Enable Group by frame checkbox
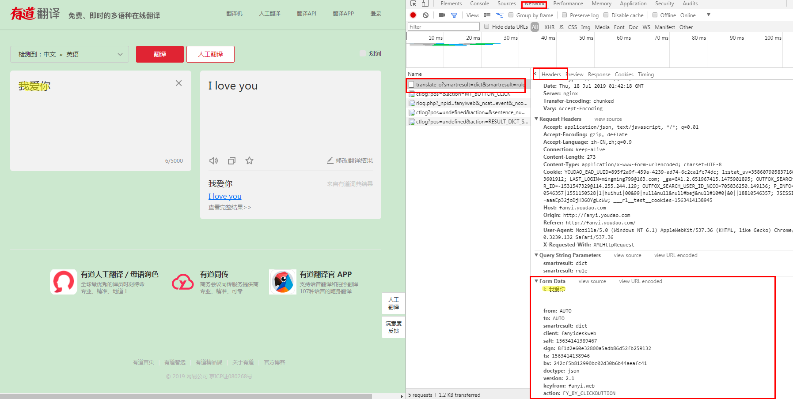The height and width of the screenshot is (399, 793). click(511, 15)
